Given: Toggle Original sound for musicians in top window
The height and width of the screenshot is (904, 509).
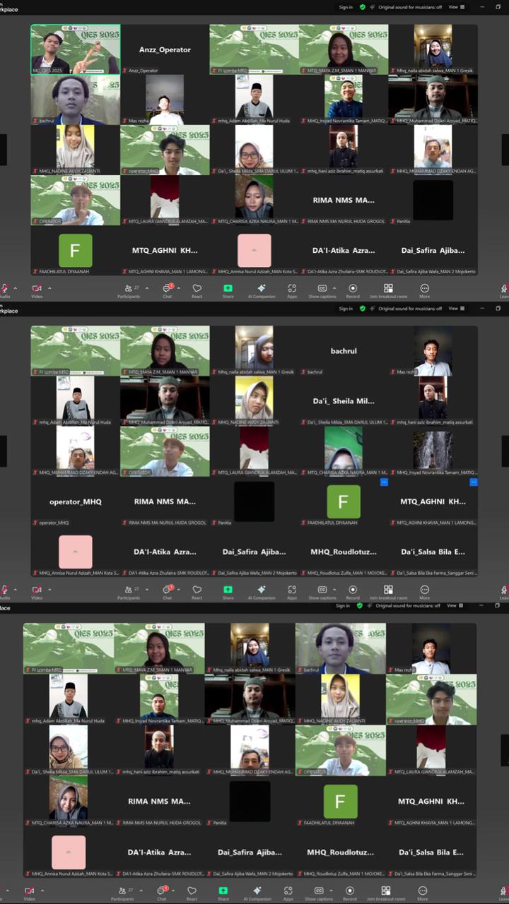Looking at the screenshot, I should click(409, 7).
